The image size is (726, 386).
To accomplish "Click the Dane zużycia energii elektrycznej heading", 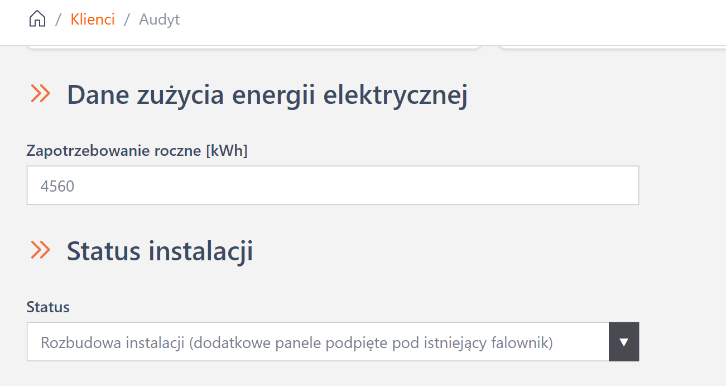I will click(x=267, y=95).
